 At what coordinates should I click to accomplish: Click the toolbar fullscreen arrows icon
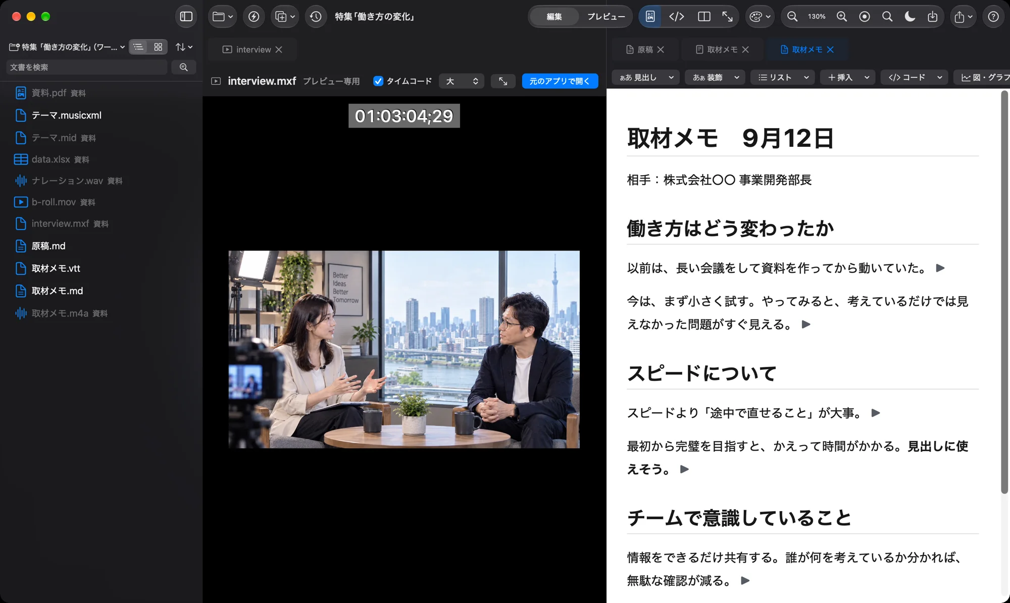727,17
